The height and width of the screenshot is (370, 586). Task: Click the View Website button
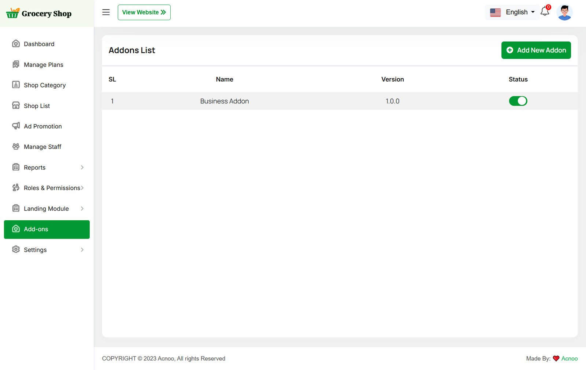coord(144,12)
